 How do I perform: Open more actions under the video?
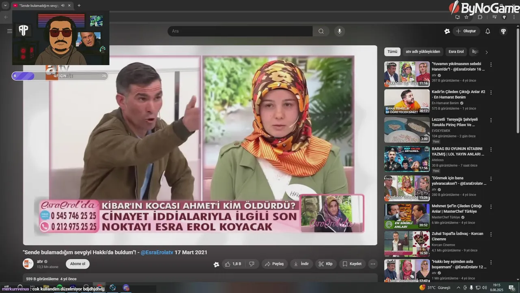pos(373,264)
